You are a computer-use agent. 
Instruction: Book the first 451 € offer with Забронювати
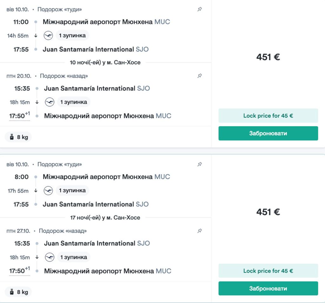[x=268, y=133]
